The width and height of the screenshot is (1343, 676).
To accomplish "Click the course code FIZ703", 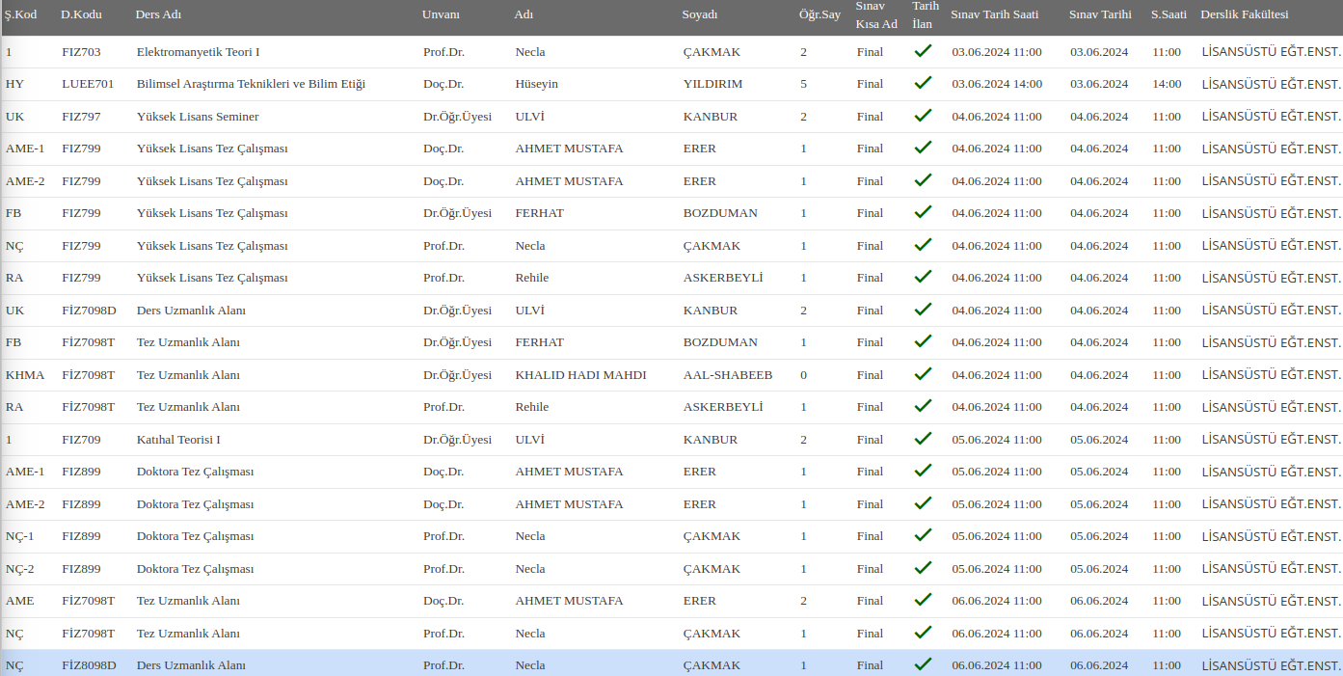I will pyautogui.click(x=81, y=52).
